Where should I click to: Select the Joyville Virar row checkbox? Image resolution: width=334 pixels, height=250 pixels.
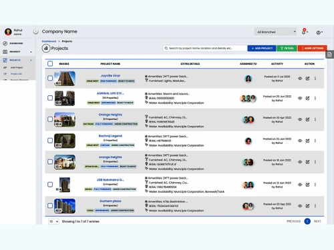(50, 78)
